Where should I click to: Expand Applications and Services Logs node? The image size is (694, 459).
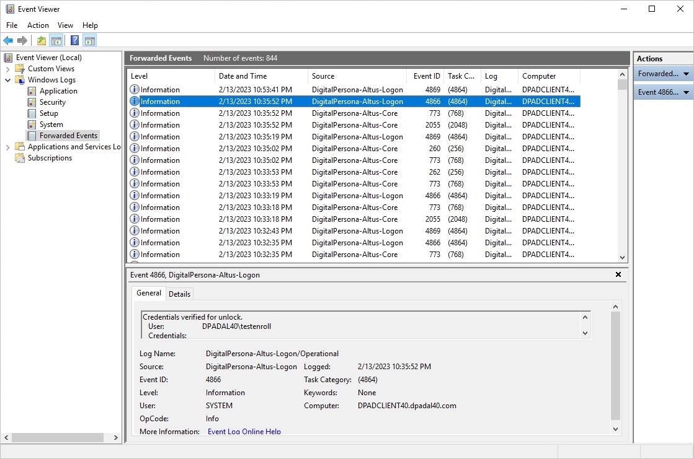[x=7, y=147]
